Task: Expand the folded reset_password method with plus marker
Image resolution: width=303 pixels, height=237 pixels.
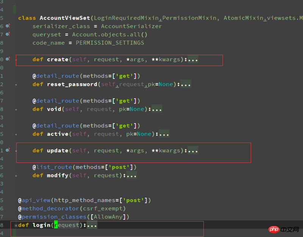Action: (16, 85)
